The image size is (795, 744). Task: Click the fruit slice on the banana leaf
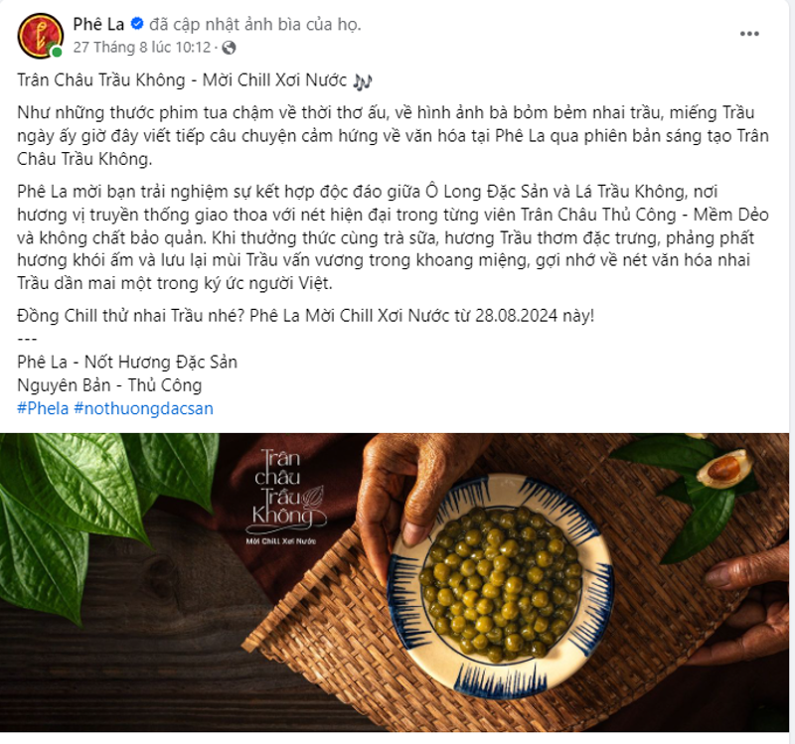(x=722, y=470)
